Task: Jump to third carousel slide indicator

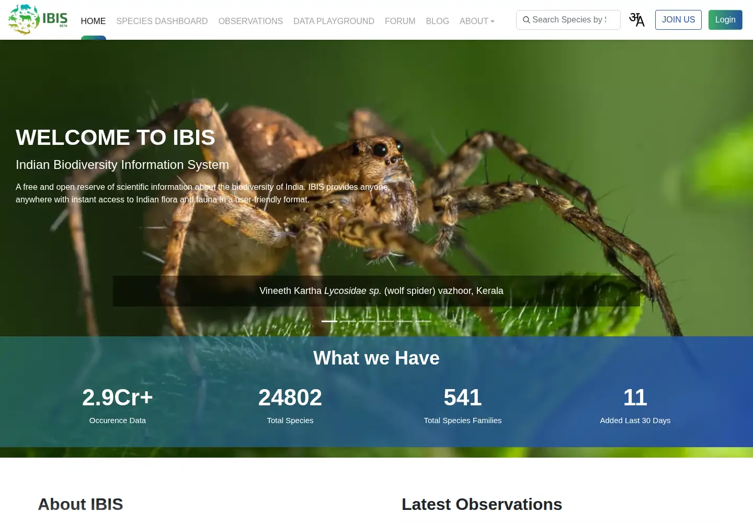Action: (x=367, y=321)
